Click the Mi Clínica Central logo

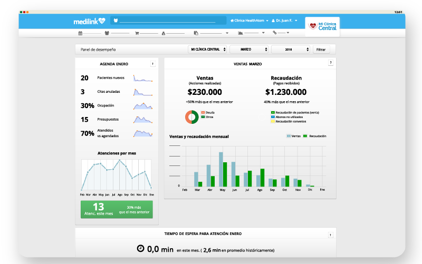coord(322,26)
